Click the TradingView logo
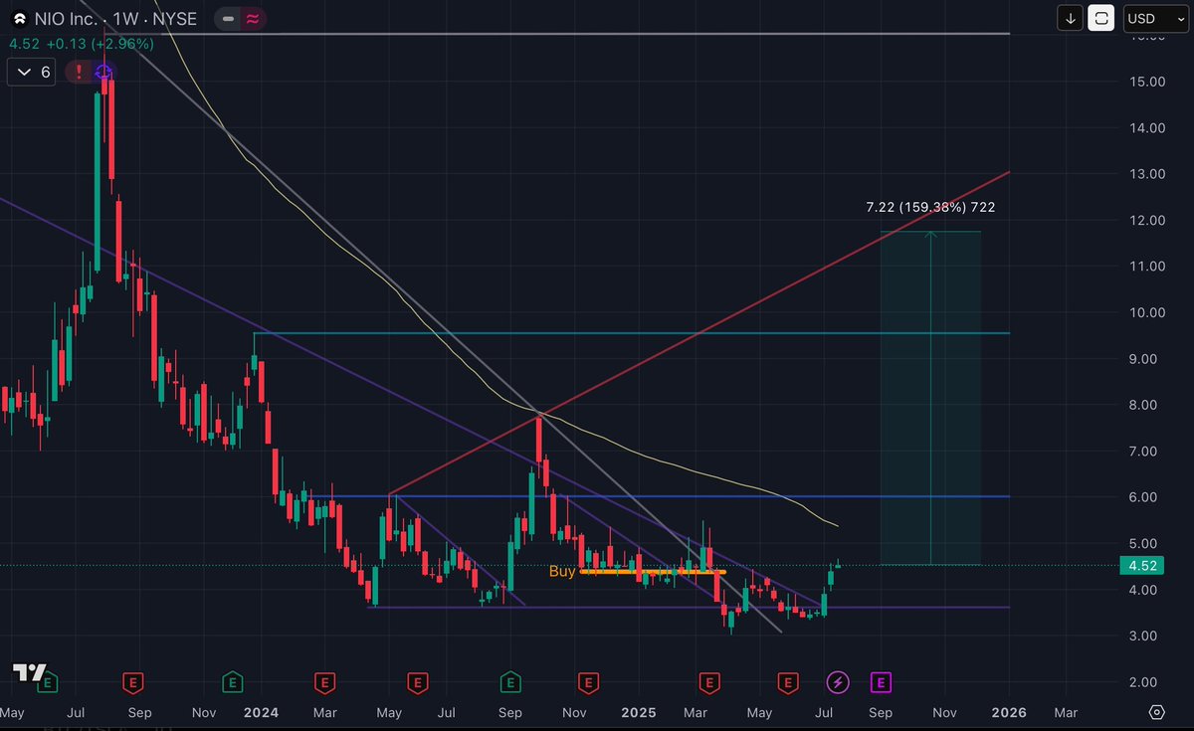The width and height of the screenshot is (1194, 731). [30, 672]
